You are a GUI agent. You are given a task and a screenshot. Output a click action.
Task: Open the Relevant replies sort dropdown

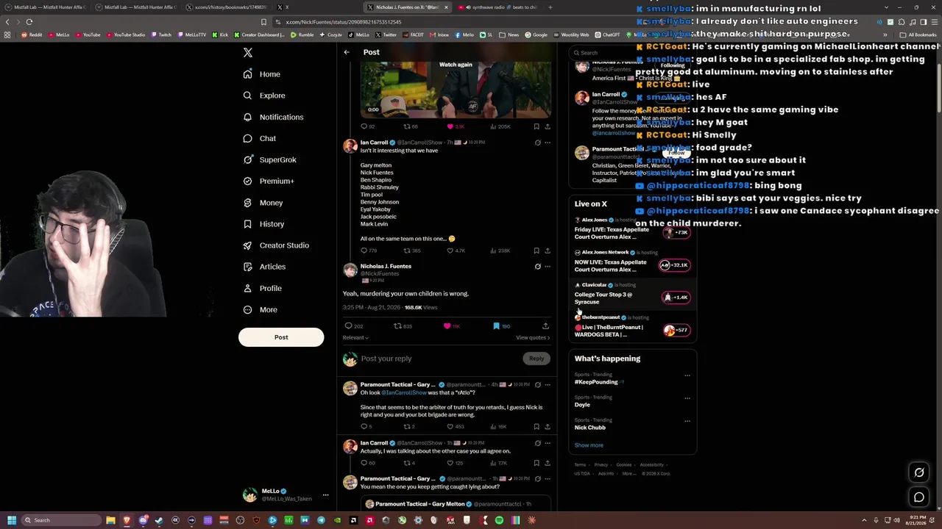point(355,338)
